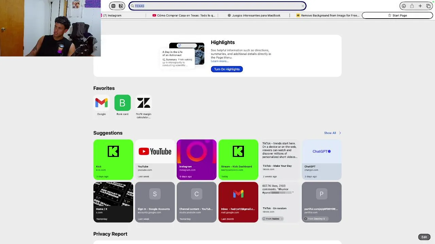Click the dark extension icon left of Notion

click(x=113, y=6)
